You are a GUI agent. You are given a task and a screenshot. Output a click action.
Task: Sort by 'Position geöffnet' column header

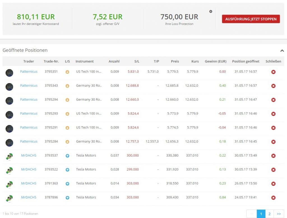tap(246, 61)
